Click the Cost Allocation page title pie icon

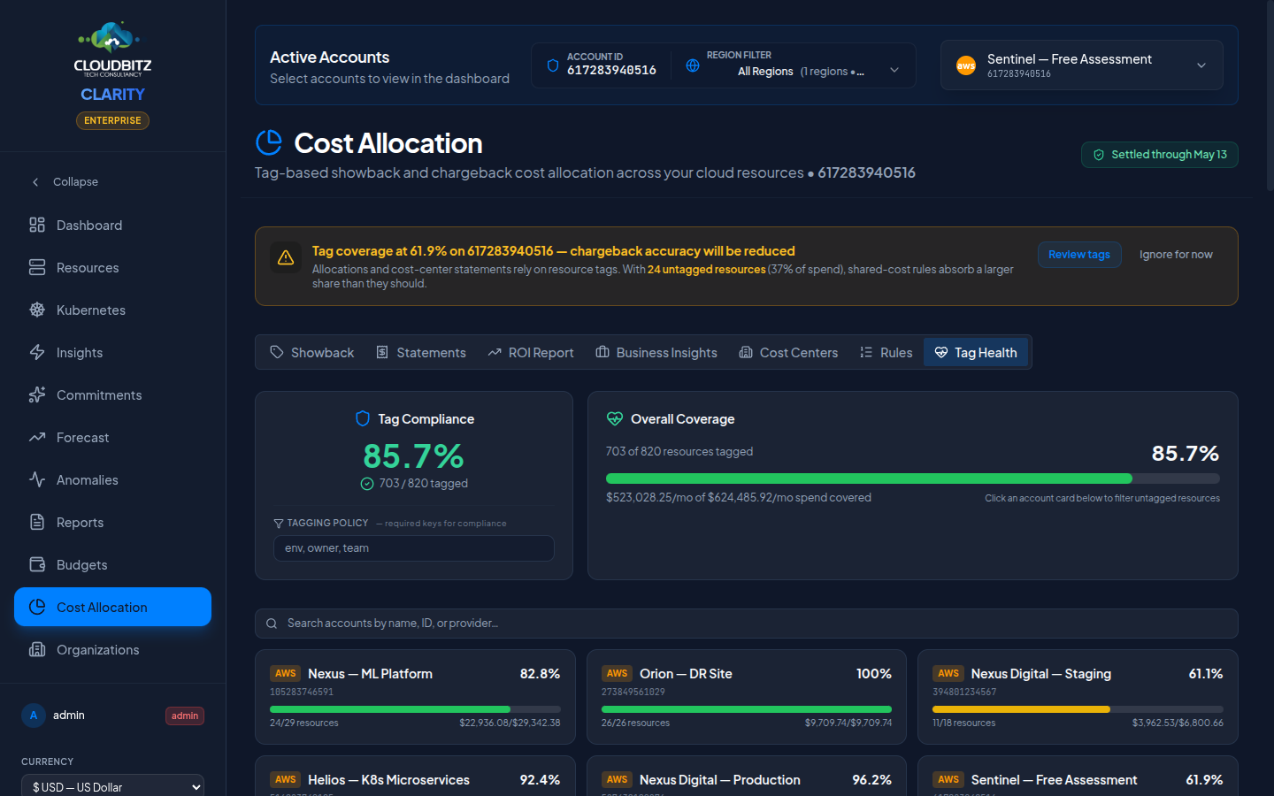pyautogui.click(x=269, y=142)
